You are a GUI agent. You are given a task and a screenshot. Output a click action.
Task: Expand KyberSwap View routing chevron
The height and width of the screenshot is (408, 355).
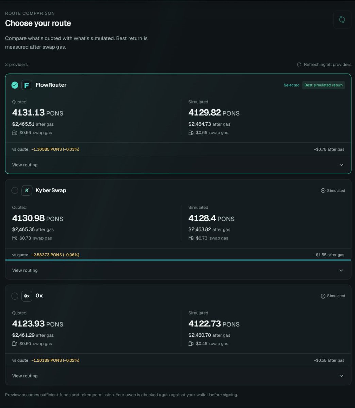click(341, 270)
